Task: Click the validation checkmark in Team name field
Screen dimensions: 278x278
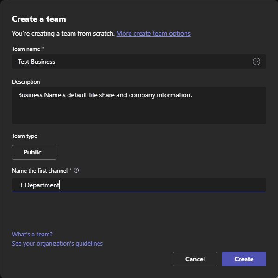Action: (x=257, y=62)
